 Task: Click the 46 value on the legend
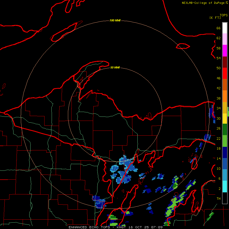[x=219, y=78]
